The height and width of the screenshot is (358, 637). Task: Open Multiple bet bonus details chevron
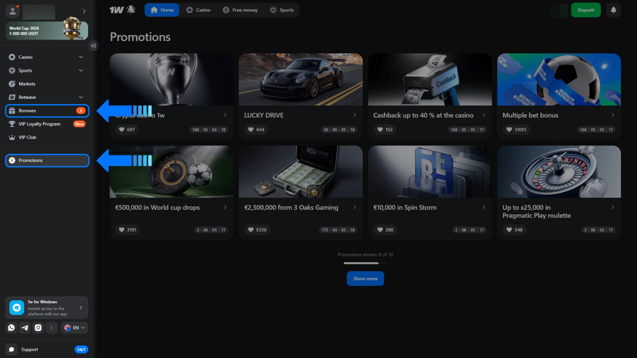click(613, 115)
